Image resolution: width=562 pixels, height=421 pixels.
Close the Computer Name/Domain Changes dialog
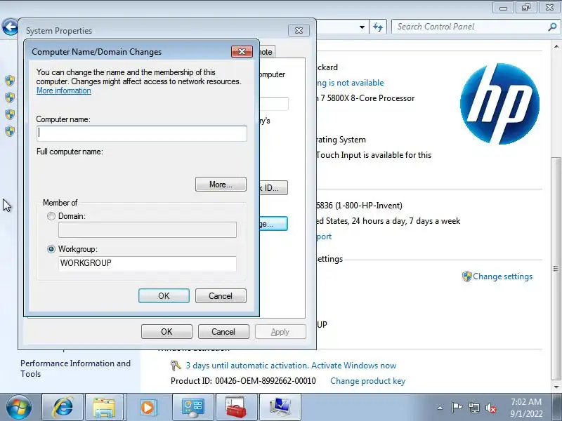pos(242,51)
